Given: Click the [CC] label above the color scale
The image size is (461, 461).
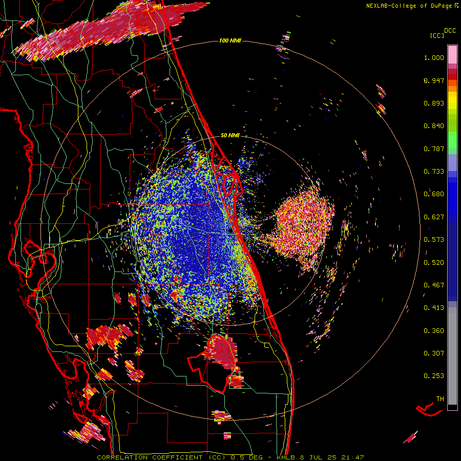Looking at the screenshot, I should 437,35.
